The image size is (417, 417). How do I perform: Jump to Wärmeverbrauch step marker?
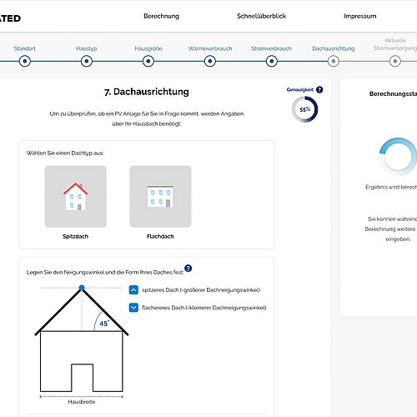coord(210,61)
